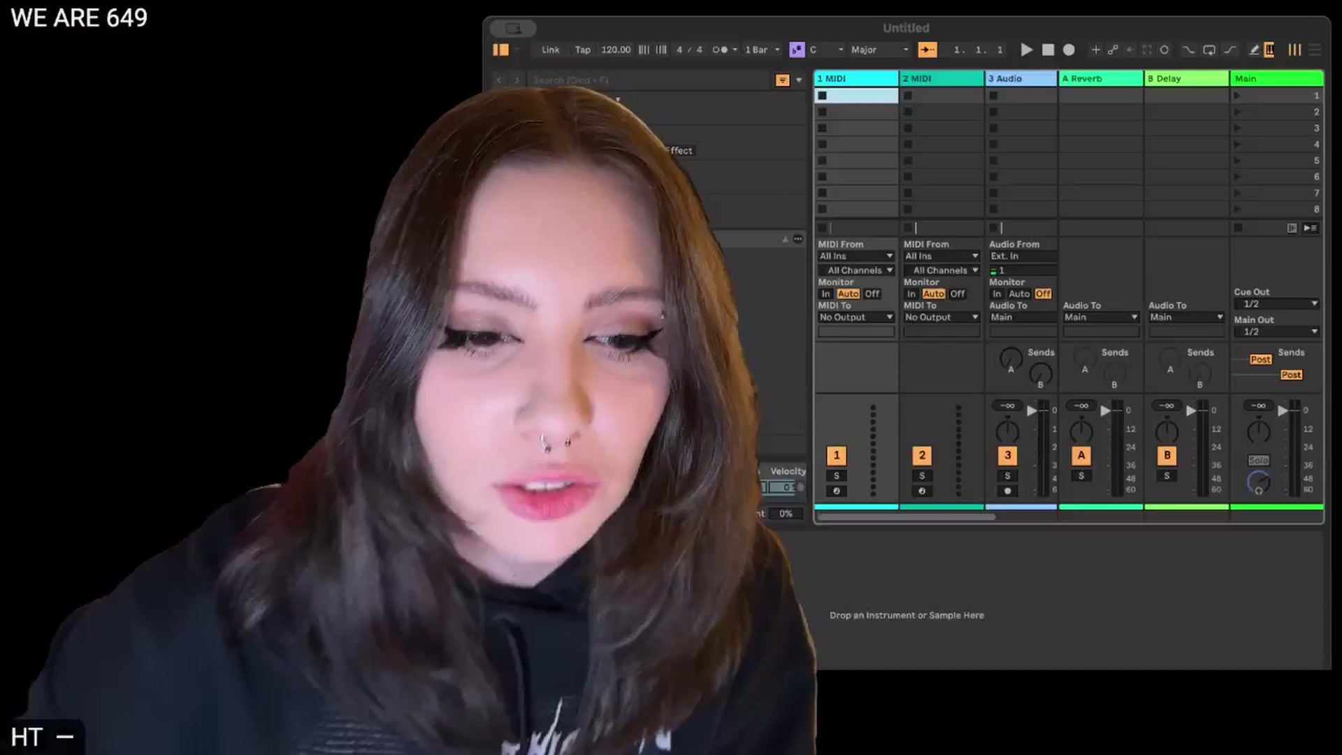The image size is (1342, 755).
Task: Arm the 3 Audio track for recording
Action: 1007,491
